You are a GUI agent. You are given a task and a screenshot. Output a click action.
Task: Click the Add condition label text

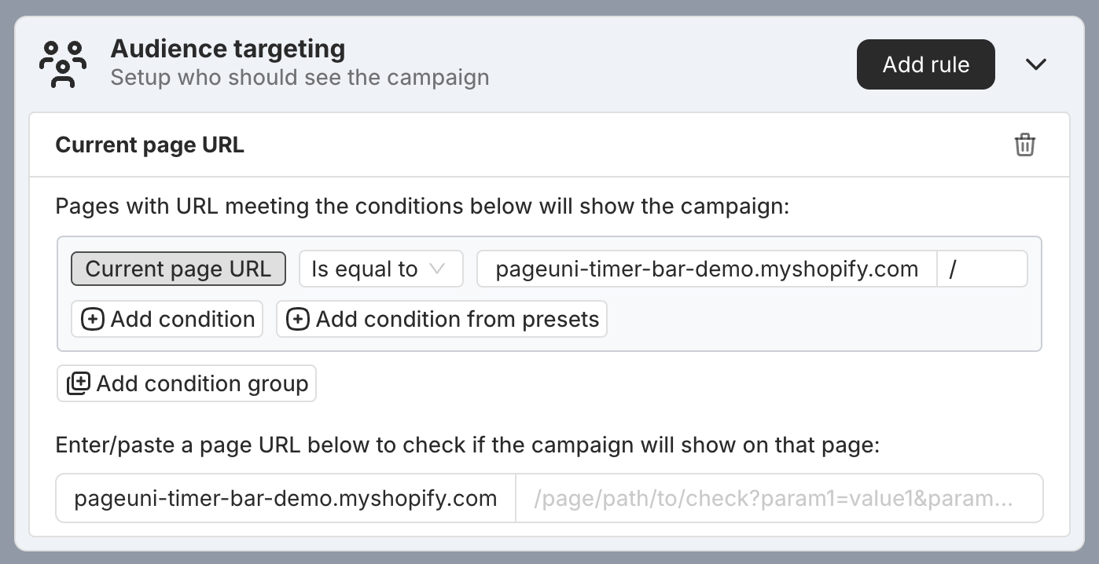coord(182,319)
